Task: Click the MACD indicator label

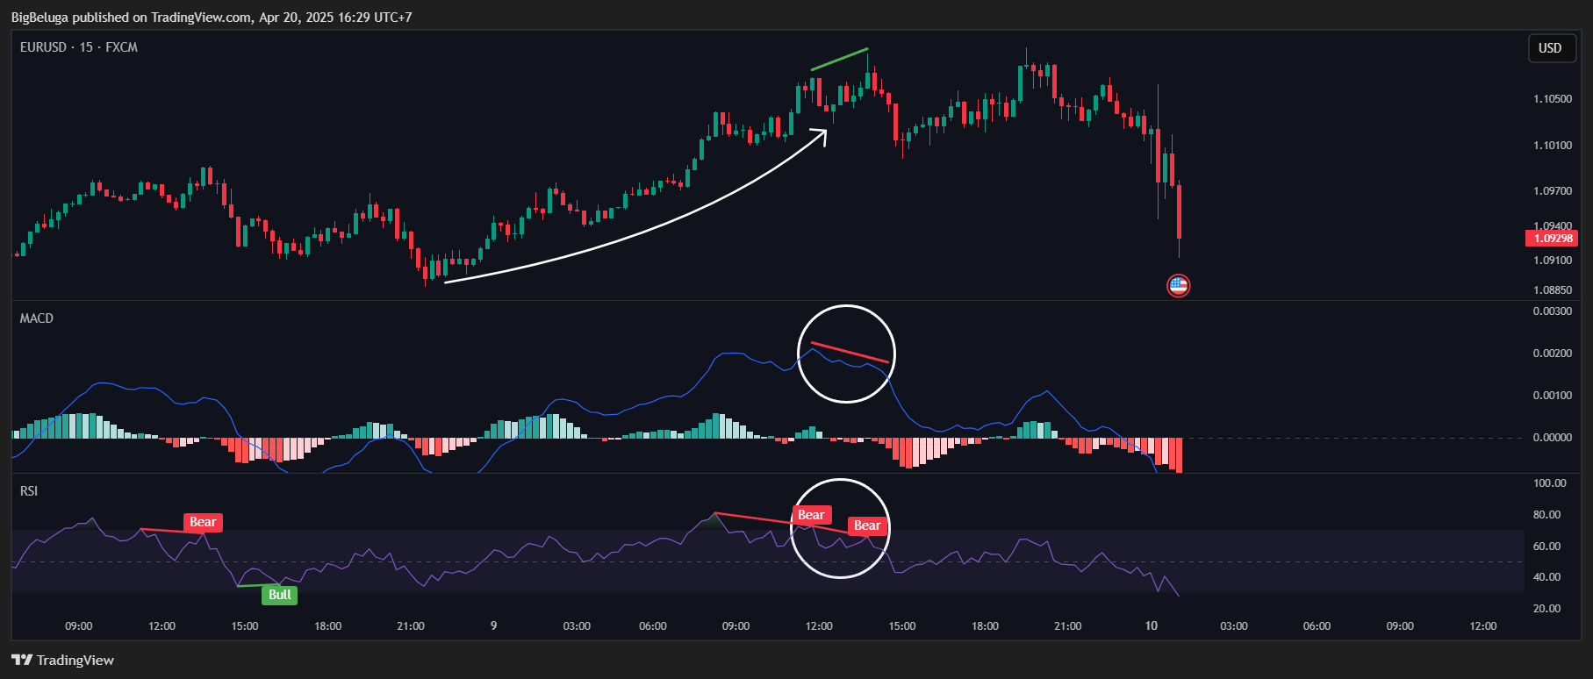Action: [37, 318]
